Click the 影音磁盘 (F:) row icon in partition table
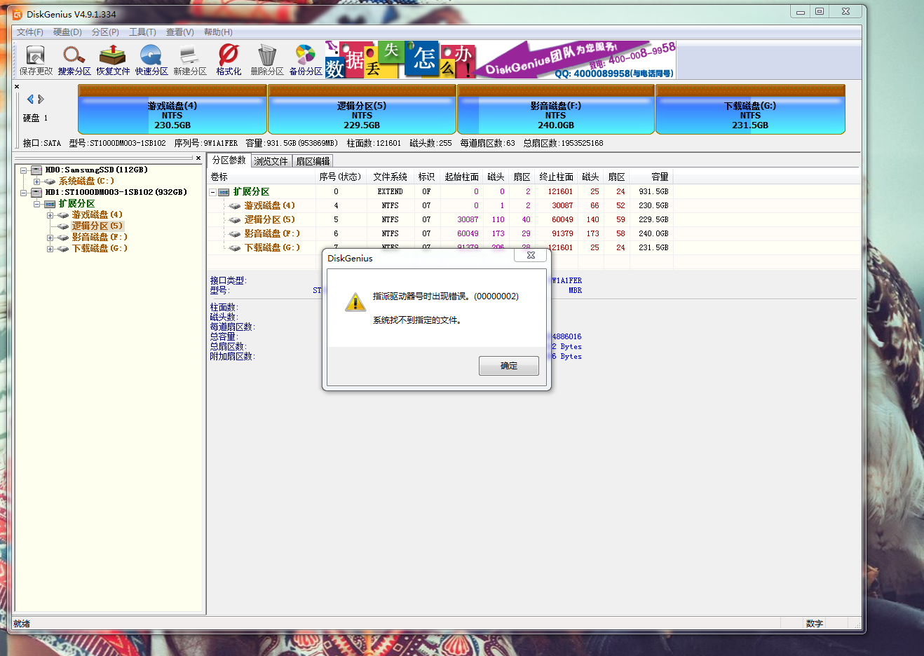 235,234
